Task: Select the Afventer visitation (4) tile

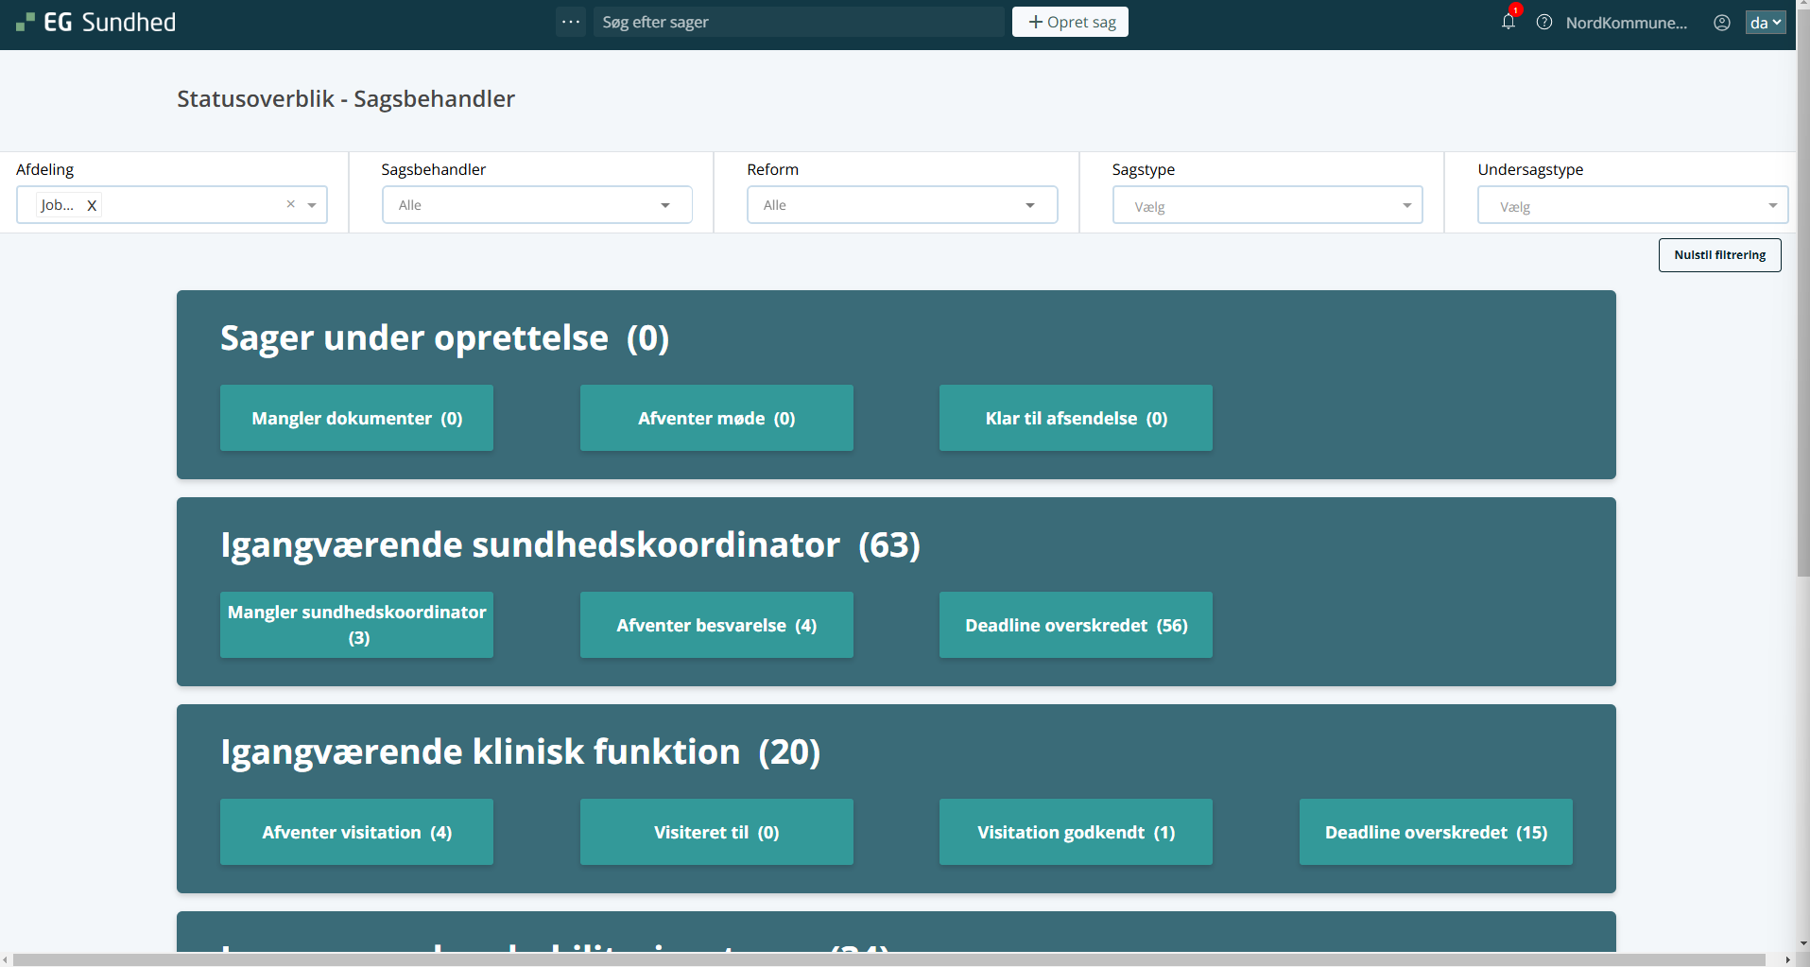Action: (356, 832)
